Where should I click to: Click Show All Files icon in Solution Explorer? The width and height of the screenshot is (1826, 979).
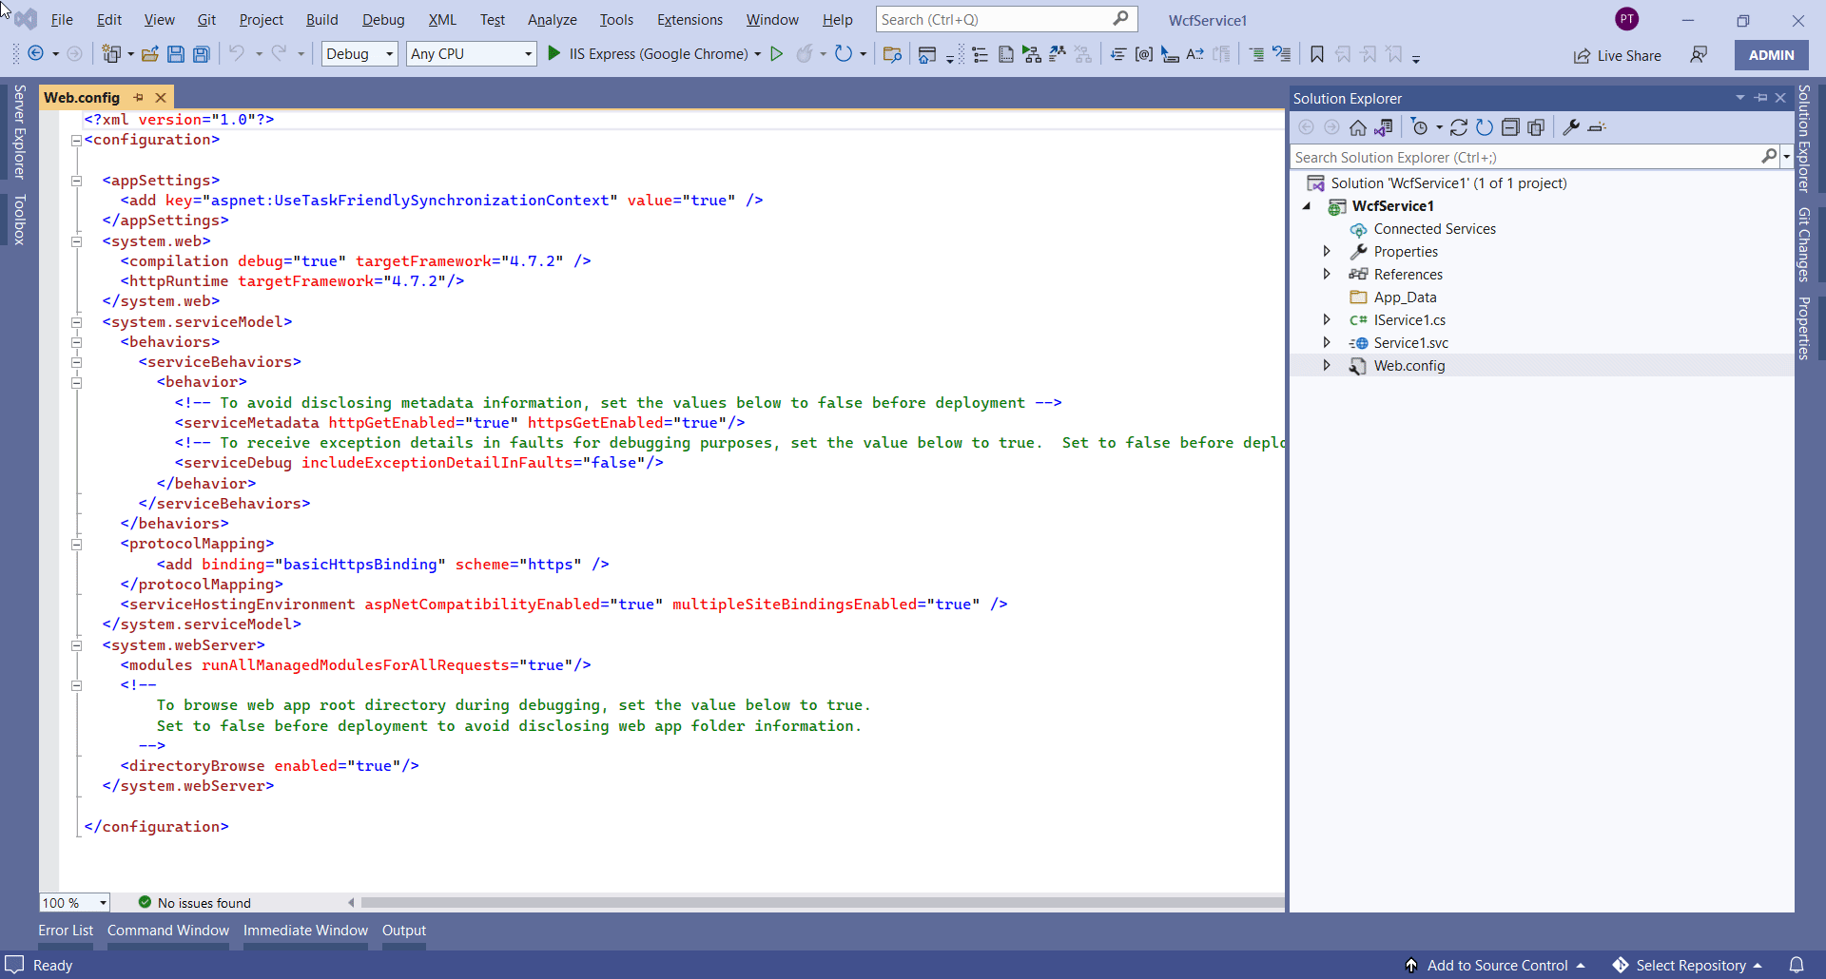point(1536,127)
